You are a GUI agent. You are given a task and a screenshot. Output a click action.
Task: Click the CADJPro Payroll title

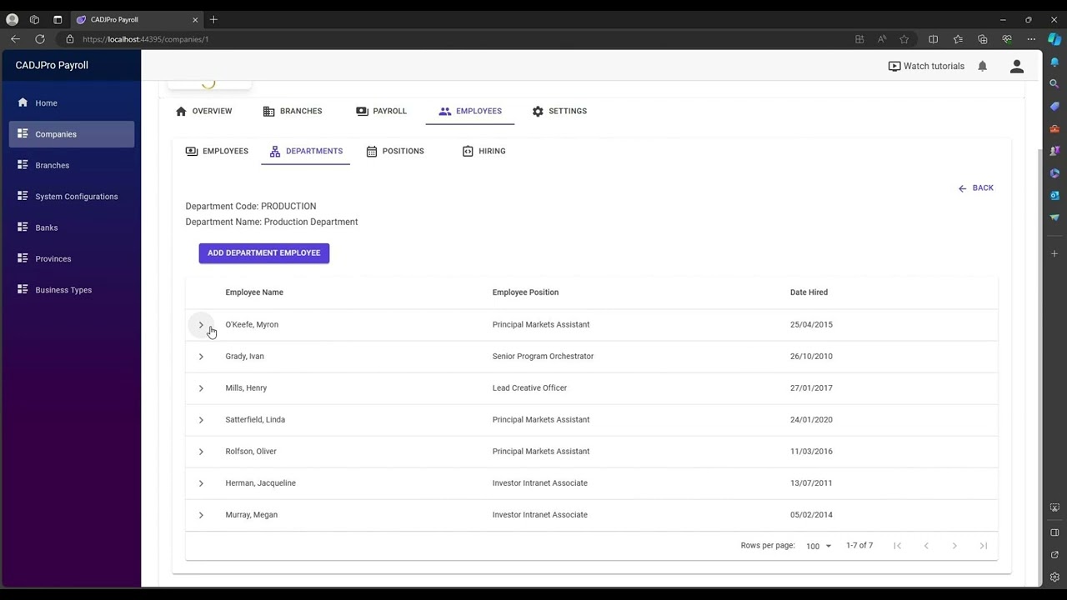tap(52, 65)
